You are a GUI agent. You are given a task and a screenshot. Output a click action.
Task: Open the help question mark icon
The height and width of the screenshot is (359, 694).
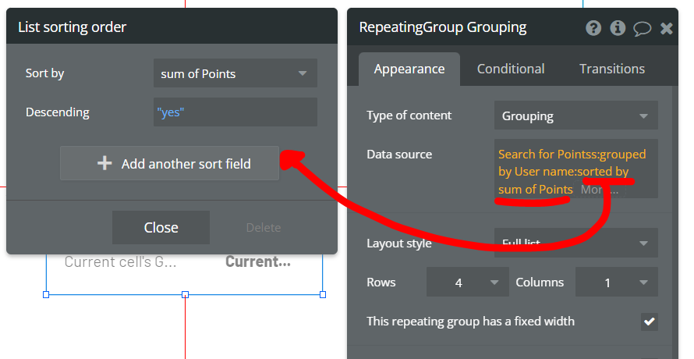tap(593, 28)
